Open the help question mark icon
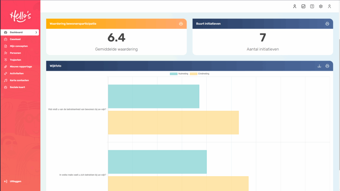This screenshot has height=191, width=340. pyautogui.click(x=312, y=6)
